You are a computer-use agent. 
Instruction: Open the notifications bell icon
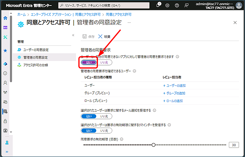[x=158, y=5]
